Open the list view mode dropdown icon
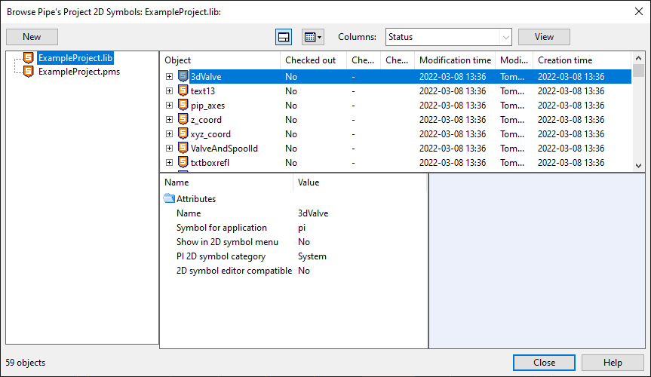Screen dimensions: 651x377 click(313, 37)
